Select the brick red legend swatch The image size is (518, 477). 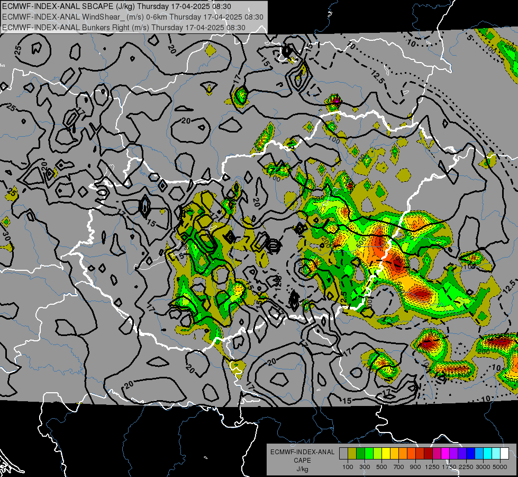pos(420,453)
